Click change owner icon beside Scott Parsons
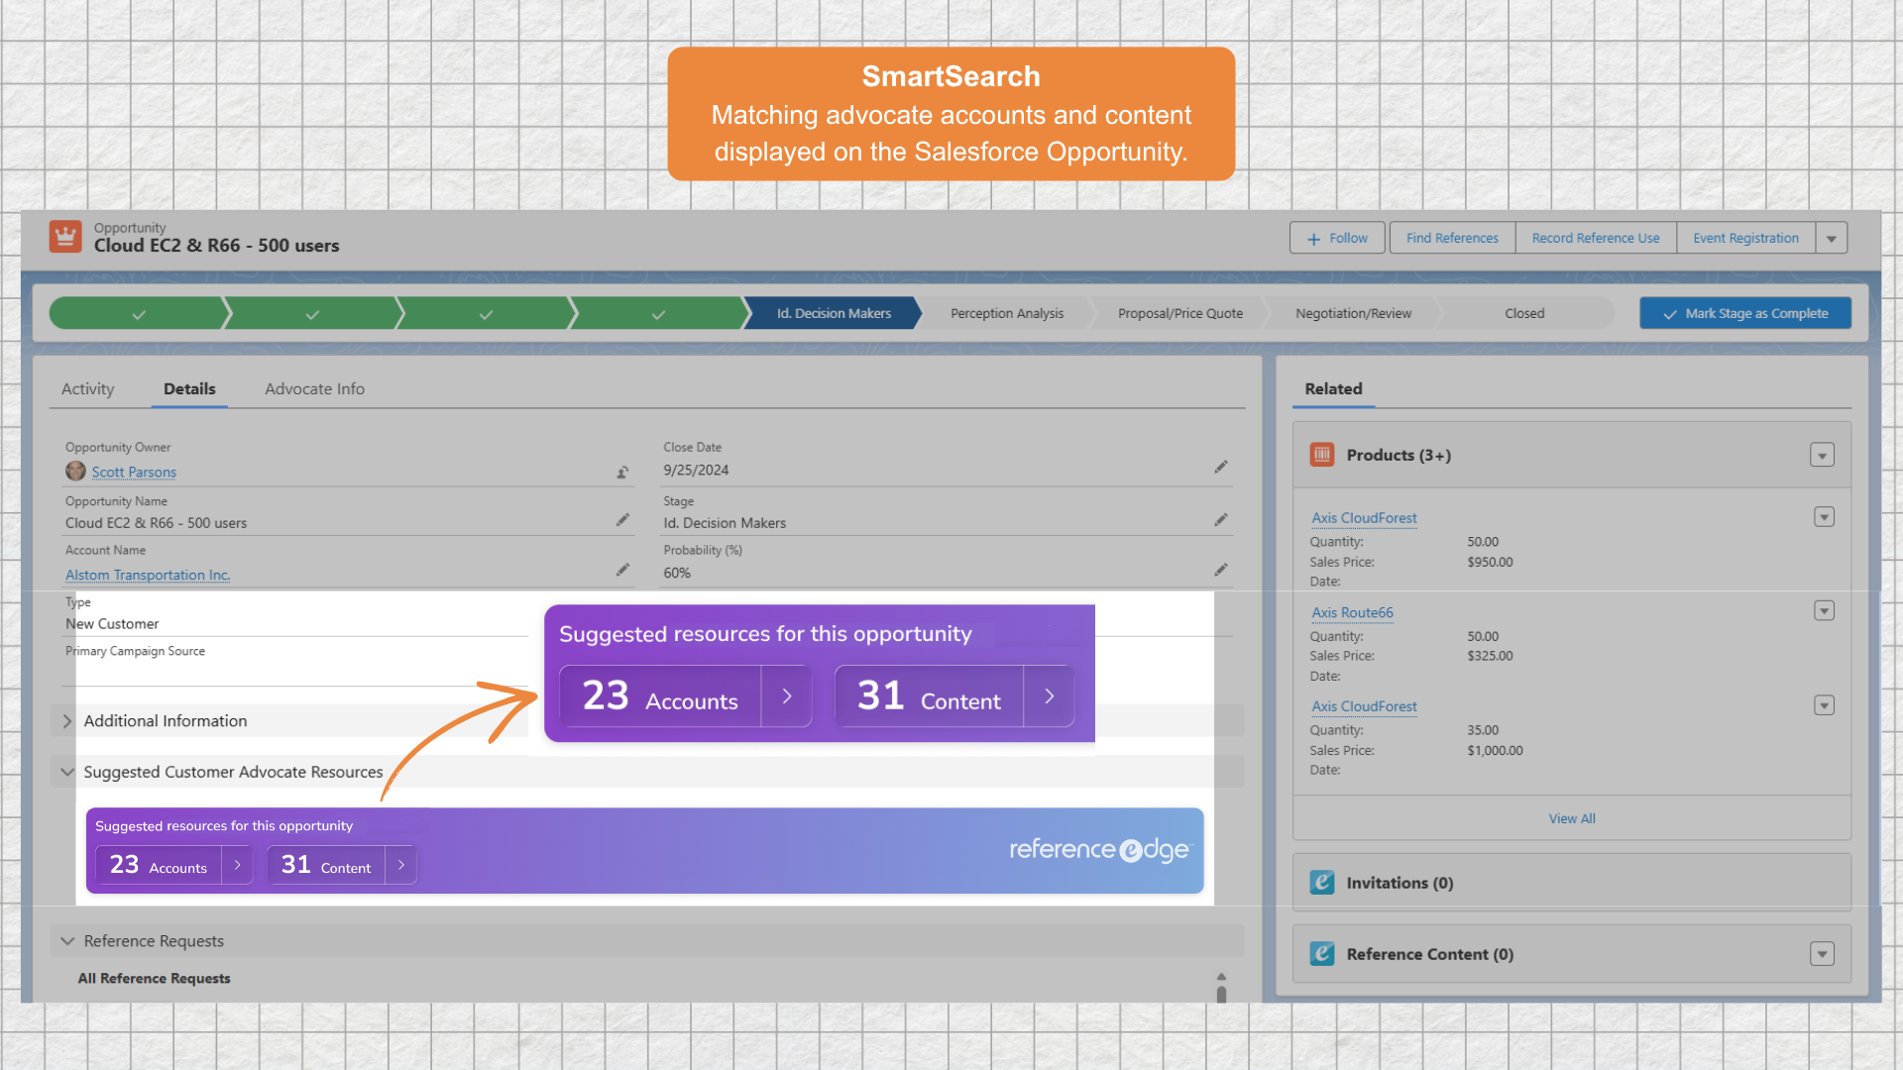1903x1070 pixels. (x=622, y=473)
